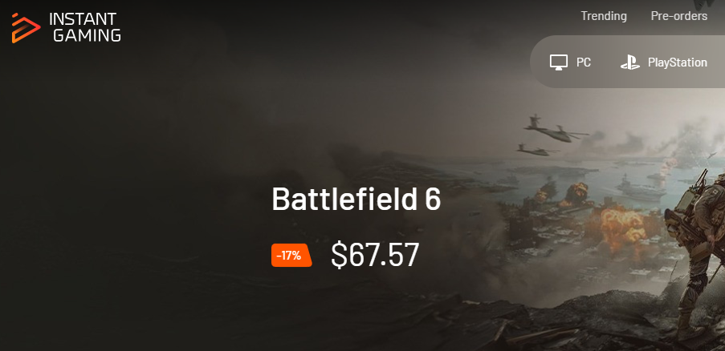
Task: Click the INSTANT word in the logo
Action: point(84,18)
